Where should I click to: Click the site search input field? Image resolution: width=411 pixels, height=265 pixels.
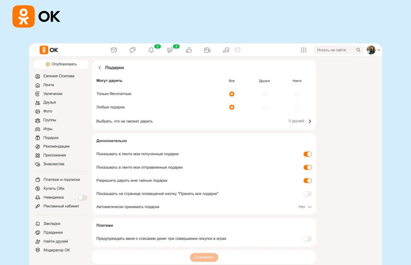335,50
